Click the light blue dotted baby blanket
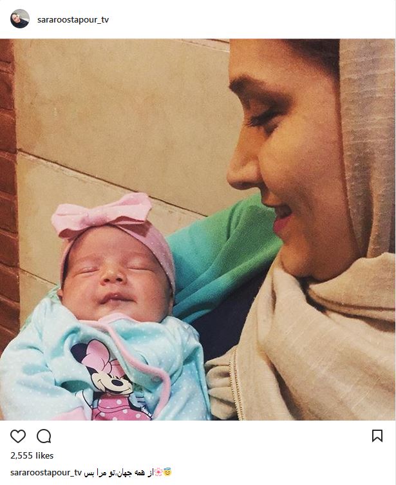This screenshot has height=485, width=396. (x=46, y=371)
